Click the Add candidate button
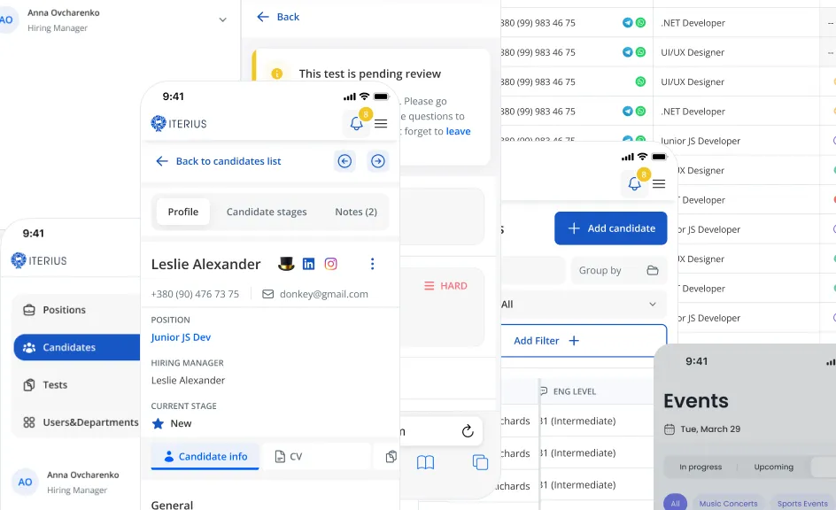 point(610,228)
